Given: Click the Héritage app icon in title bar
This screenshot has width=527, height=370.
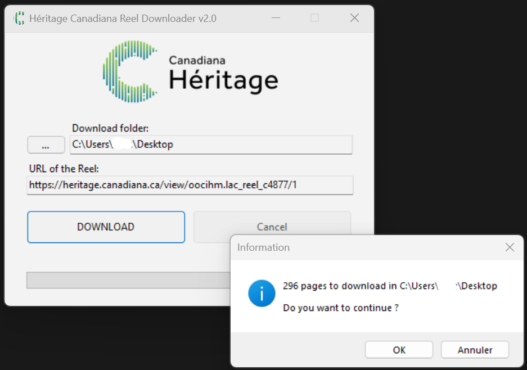Looking at the screenshot, I should 19,18.
